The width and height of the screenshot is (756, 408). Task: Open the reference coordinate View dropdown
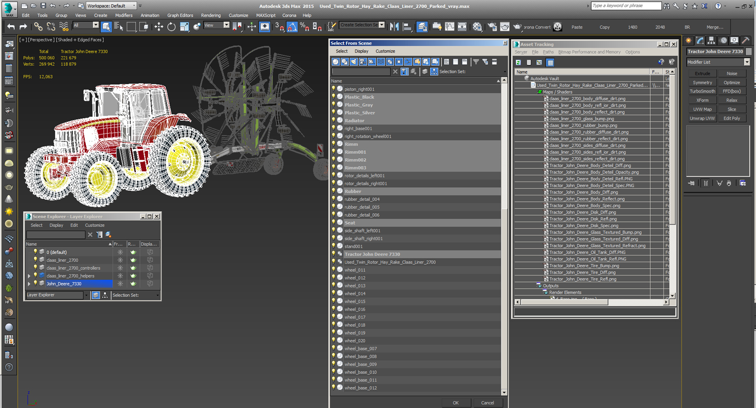click(x=217, y=25)
